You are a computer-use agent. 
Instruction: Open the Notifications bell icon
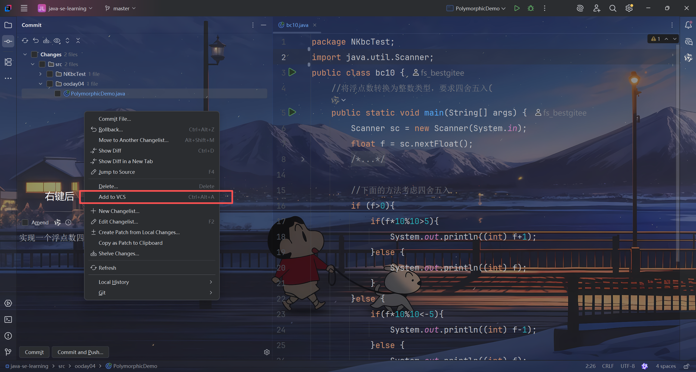click(688, 25)
